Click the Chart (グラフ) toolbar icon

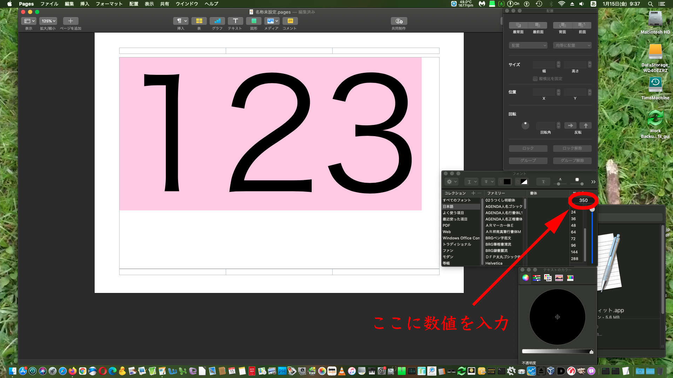click(217, 21)
